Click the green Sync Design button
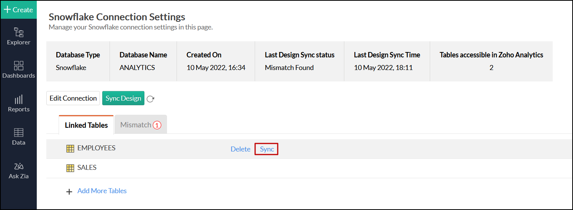 123,98
